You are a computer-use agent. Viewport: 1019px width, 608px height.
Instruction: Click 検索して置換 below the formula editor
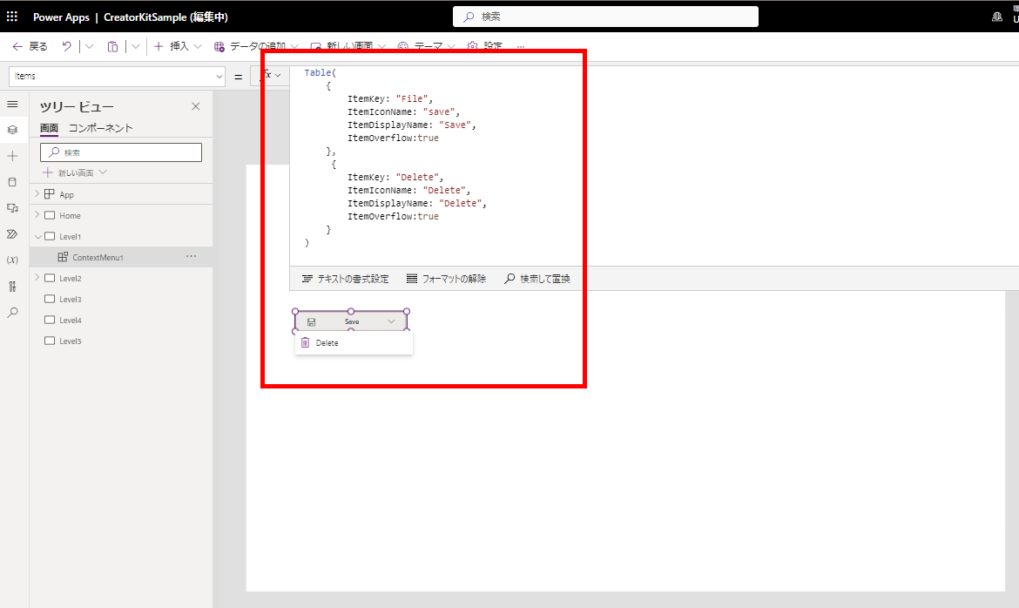coord(539,278)
